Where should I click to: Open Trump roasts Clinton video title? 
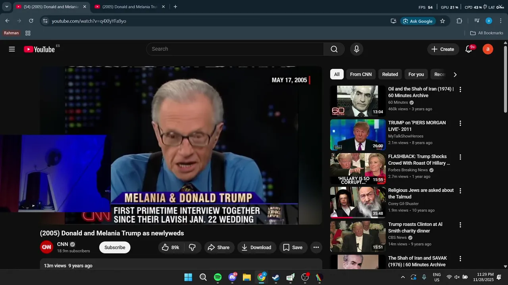click(x=415, y=227)
